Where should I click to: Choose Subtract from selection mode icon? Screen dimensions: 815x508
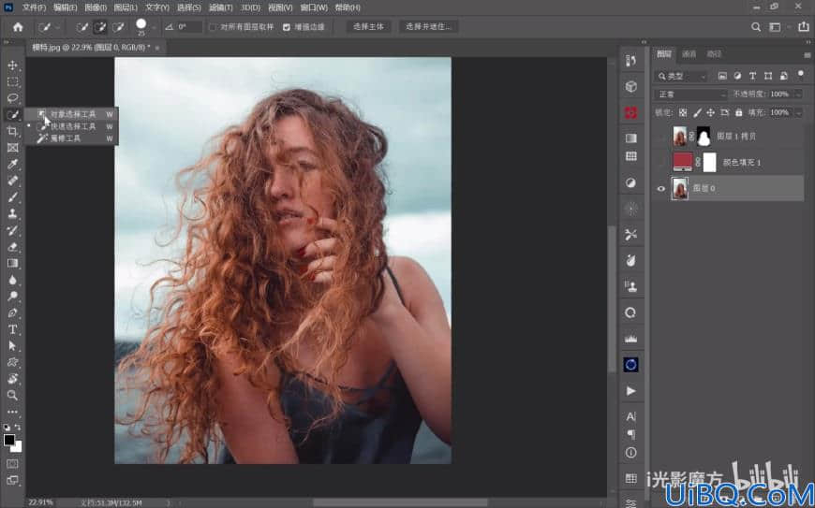coord(119,27)
